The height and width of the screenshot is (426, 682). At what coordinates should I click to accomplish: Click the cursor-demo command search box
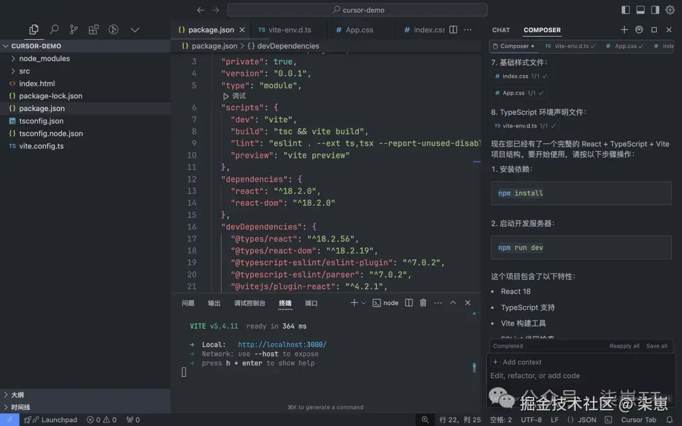pyautogui.click(x=357, y=10)
